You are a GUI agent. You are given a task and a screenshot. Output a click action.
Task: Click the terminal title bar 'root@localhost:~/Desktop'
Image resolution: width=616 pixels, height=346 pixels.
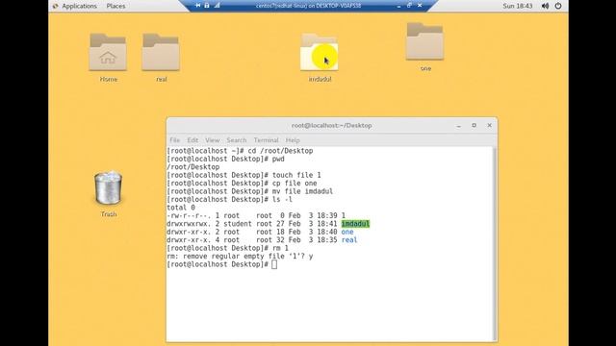(x=331, y=126)
